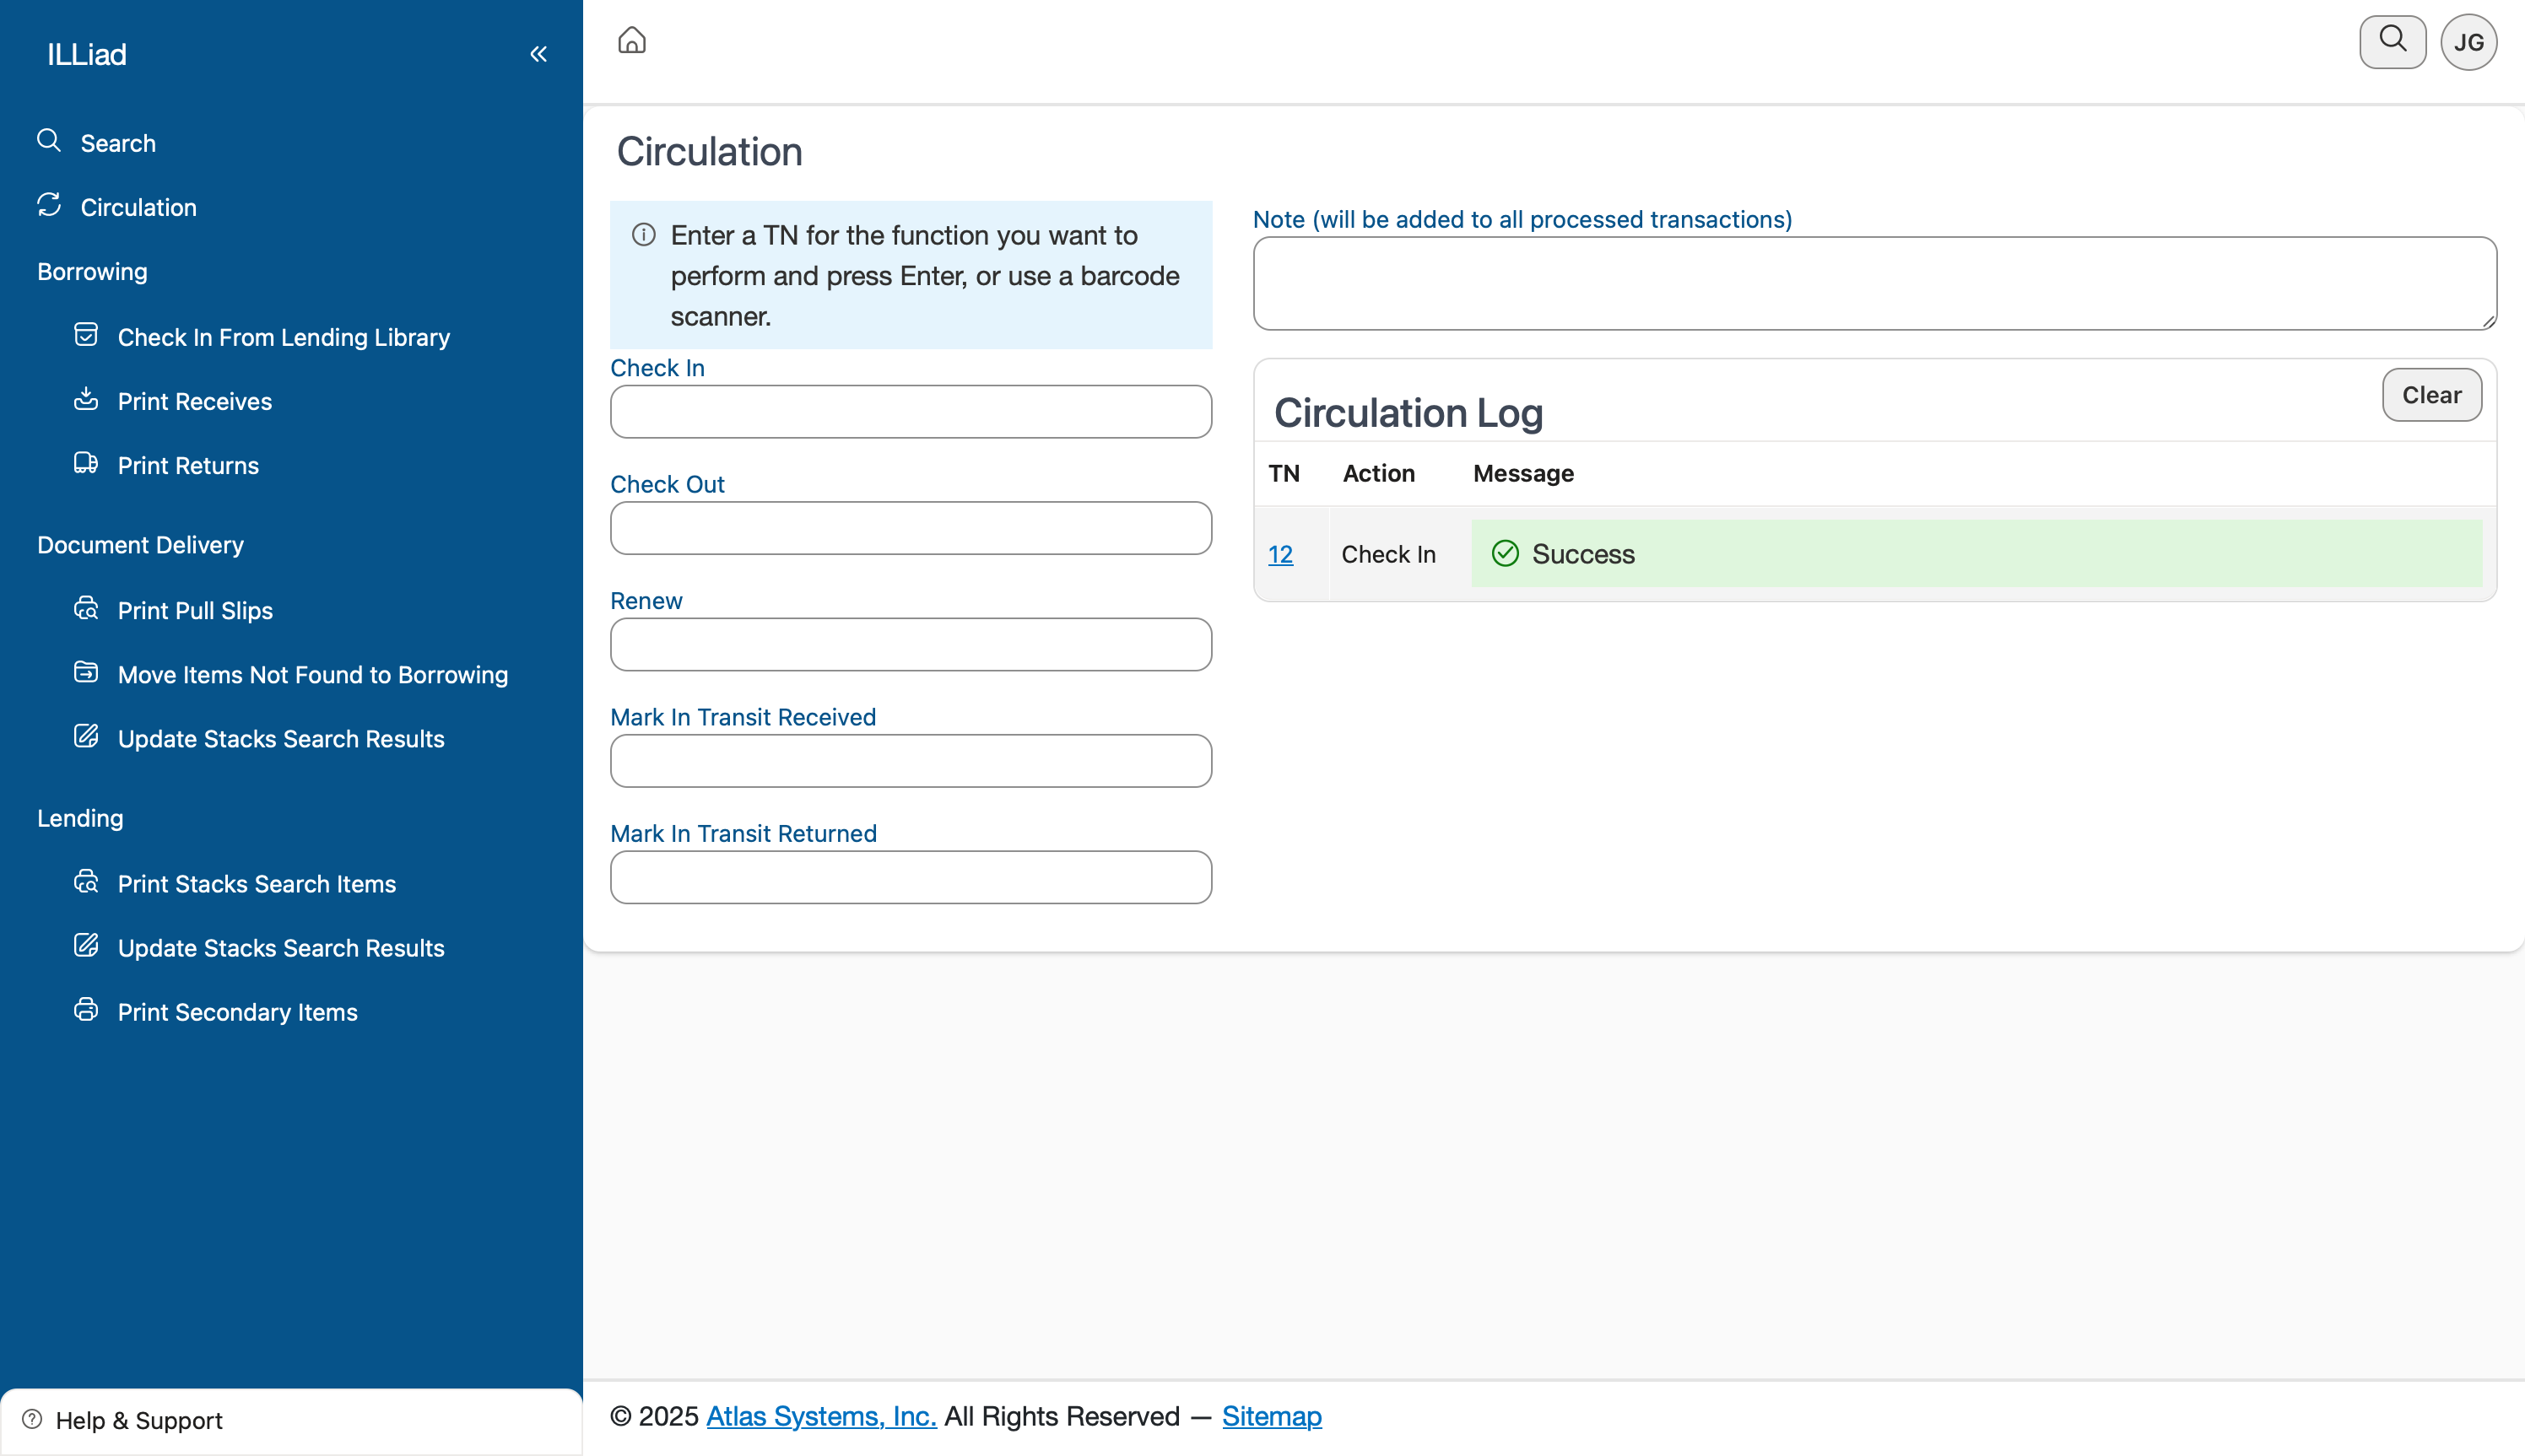This screenshot has width=2525, height=1456.
Task: Open the JG user avatar menu
Action: (2468, 42)
